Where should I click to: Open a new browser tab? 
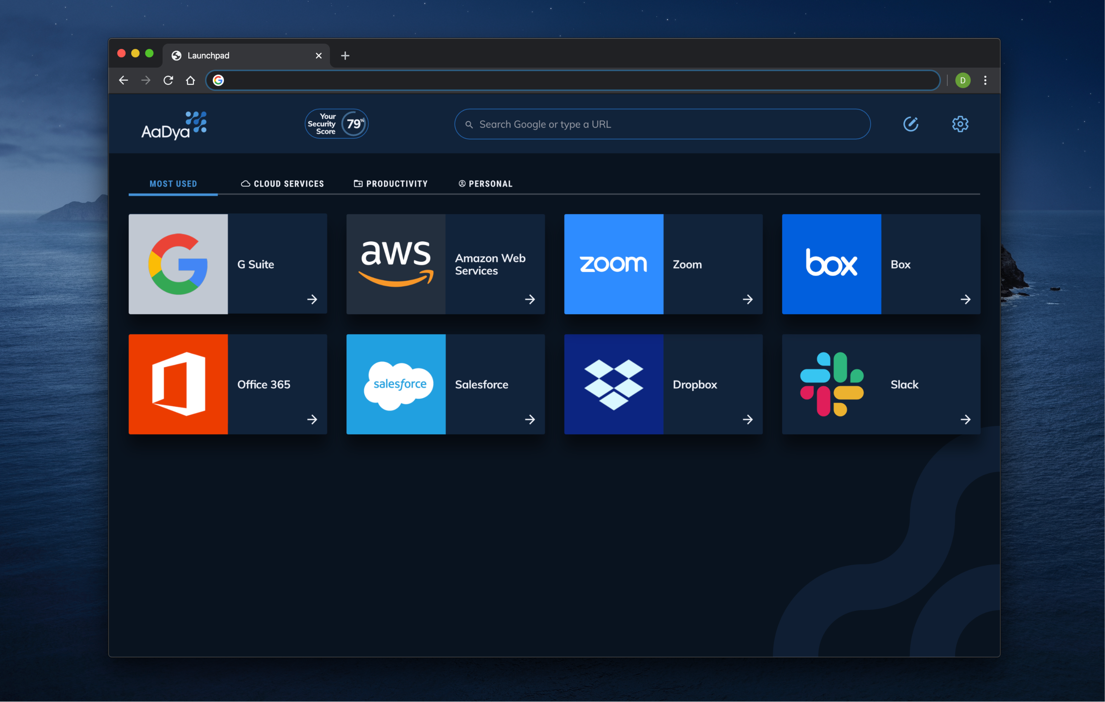(x=345, y=55)
